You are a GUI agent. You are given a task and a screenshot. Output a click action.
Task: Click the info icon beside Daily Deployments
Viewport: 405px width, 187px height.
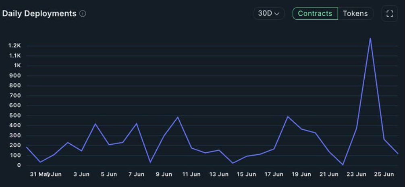point(83,14)
